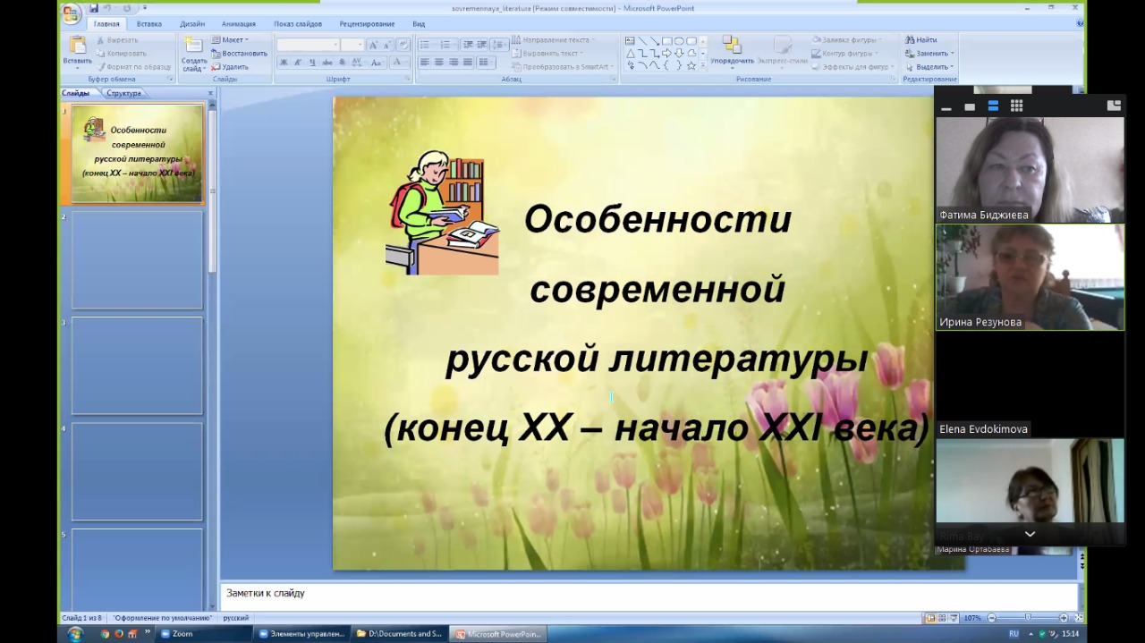Click the normal view icon in status bar
This screenshot has height=643, width=1145.
tap(930, 618)
